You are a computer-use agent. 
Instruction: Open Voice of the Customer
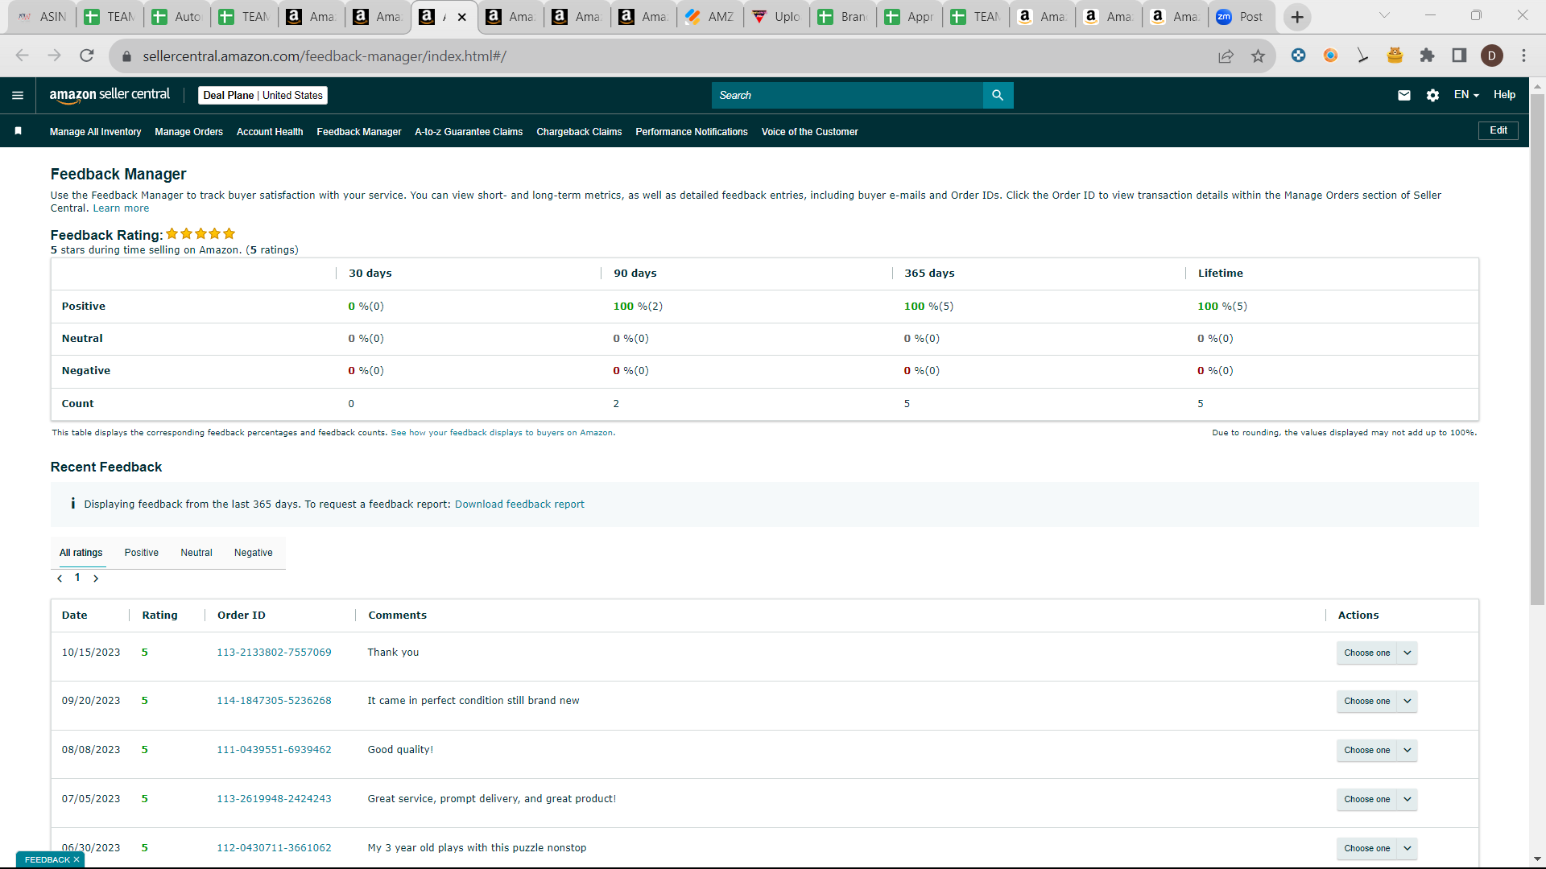click(809, 132)
